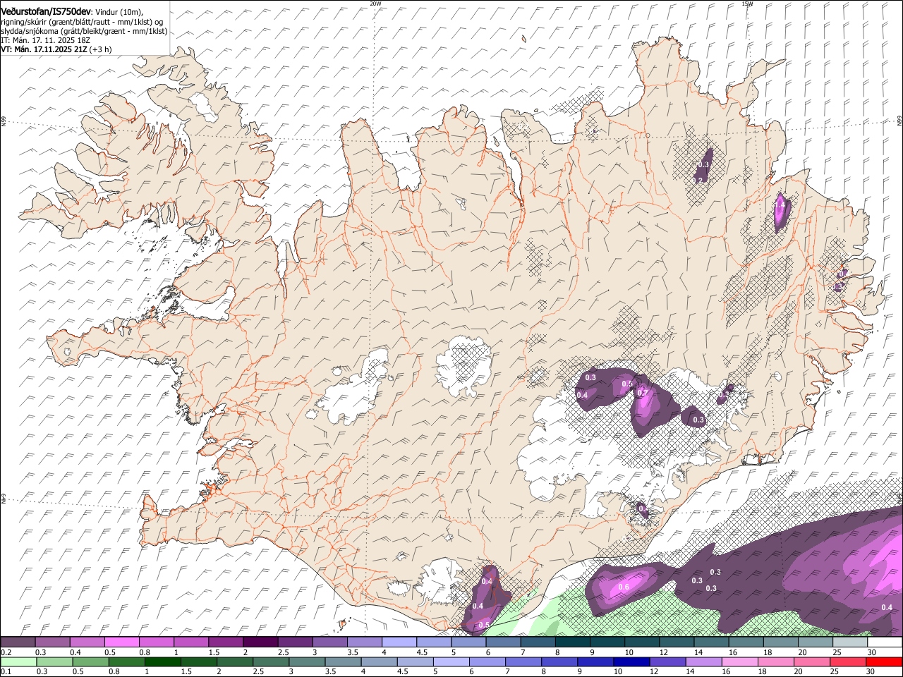Click the palest green 0.1 swatch in bottom legend row
903x677 pixels.
tap(18, 662)
